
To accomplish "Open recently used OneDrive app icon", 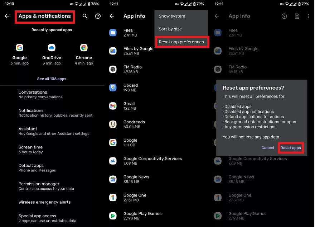I will pyautogui.click(x=52, y=48).
